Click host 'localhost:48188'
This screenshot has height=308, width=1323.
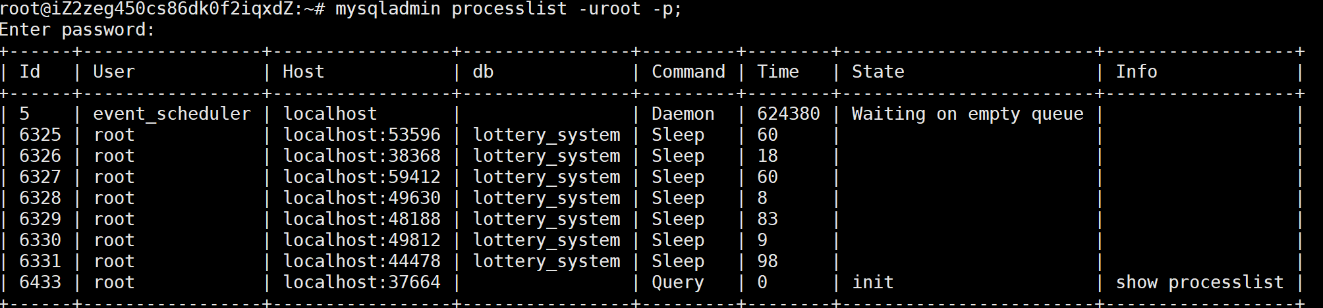click(x=362, y=219)
